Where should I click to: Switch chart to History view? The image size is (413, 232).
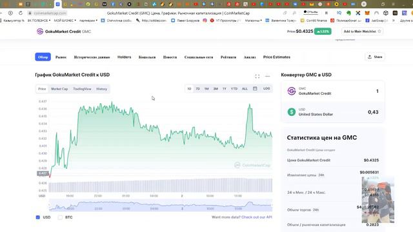pyautogui.click(x=102, y=89)
